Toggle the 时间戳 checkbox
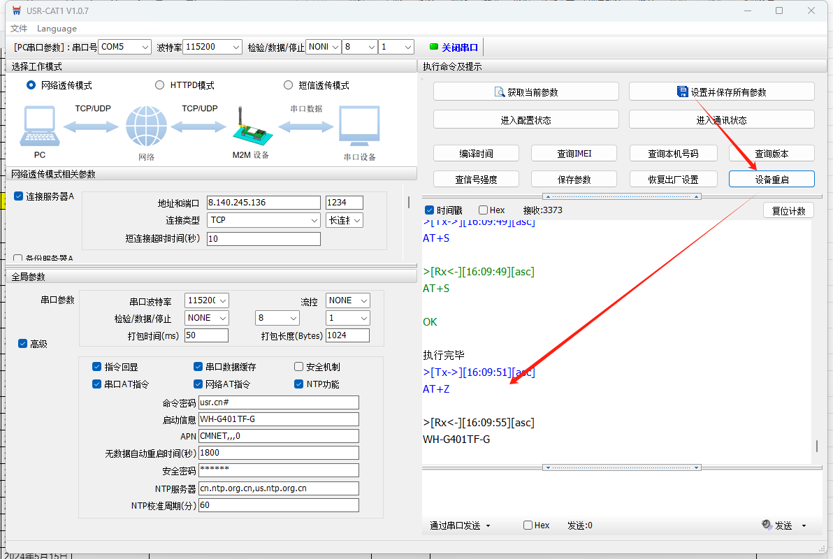This screenshot has width=833, height=559. [x=430, y=210]
